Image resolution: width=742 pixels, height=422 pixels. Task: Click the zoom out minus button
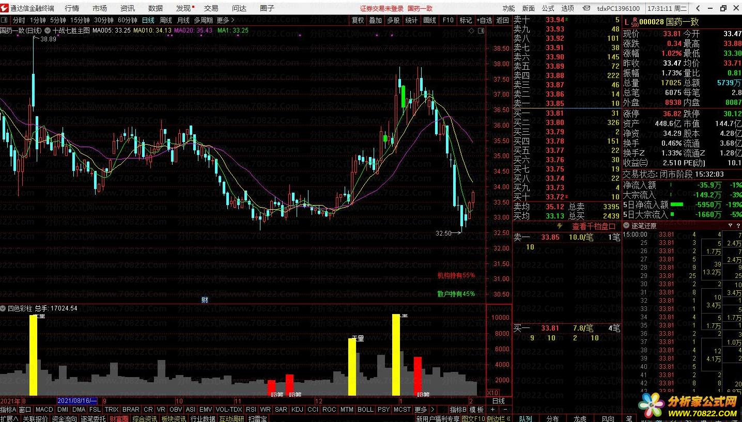tap(505, 409)
